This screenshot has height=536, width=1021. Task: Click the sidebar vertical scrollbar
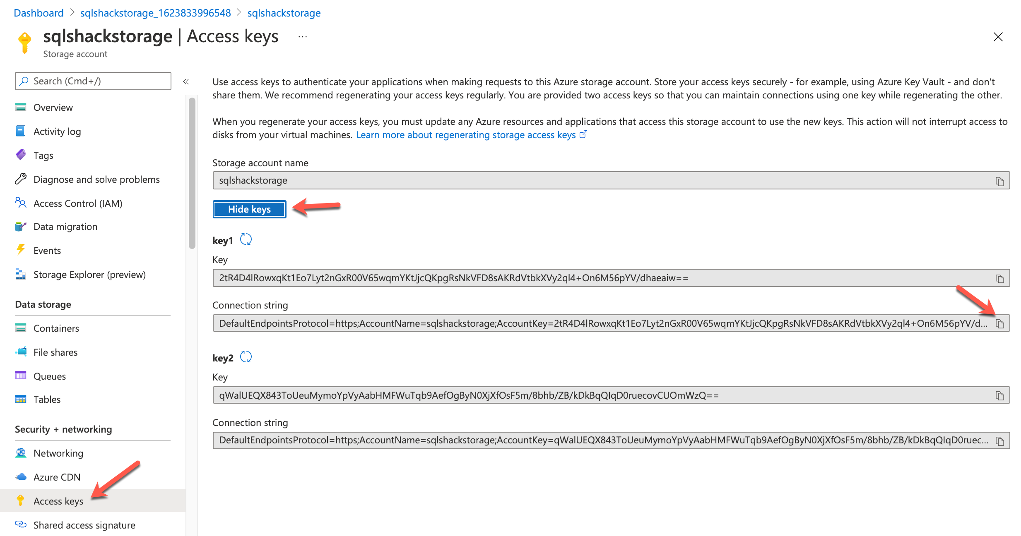click(x=192, y=174)
